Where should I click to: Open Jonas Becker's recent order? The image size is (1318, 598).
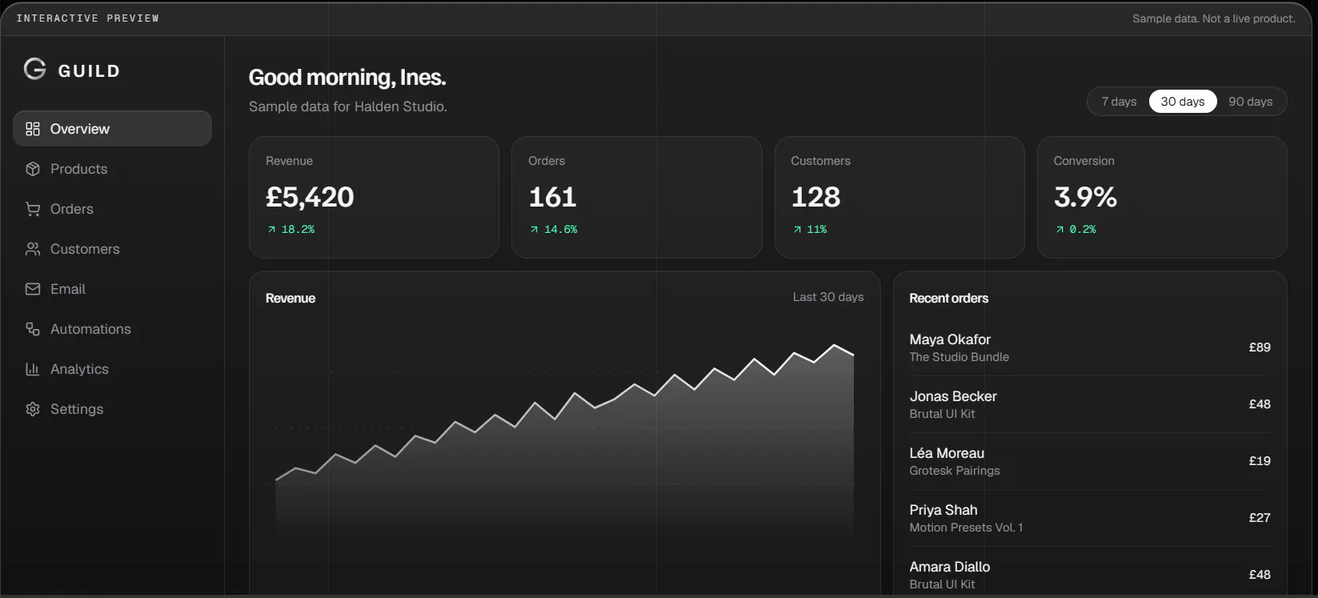[x=1090, y=404]
